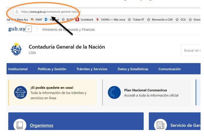Click the Organismos book icon
The height and width of the screenshot is (136, 204).
point(20,125)
